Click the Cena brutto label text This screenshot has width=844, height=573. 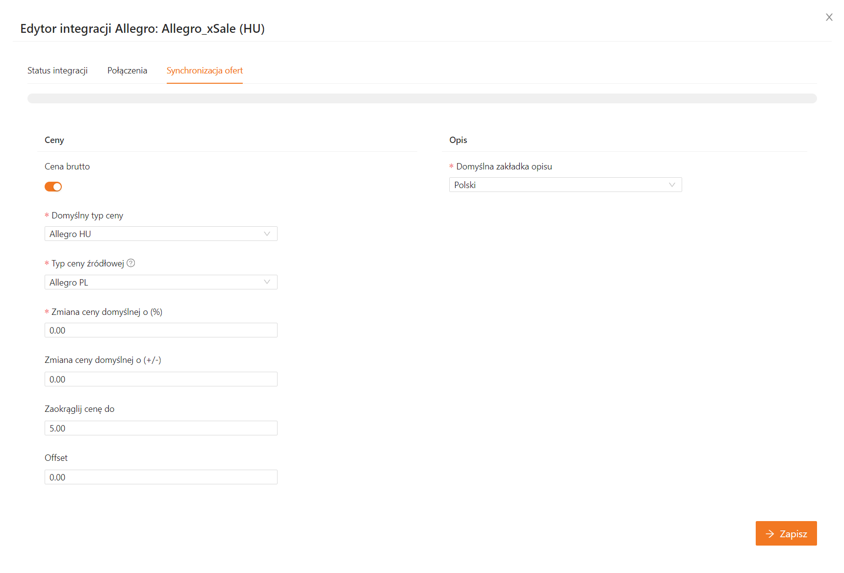click(x=67, y=167)
